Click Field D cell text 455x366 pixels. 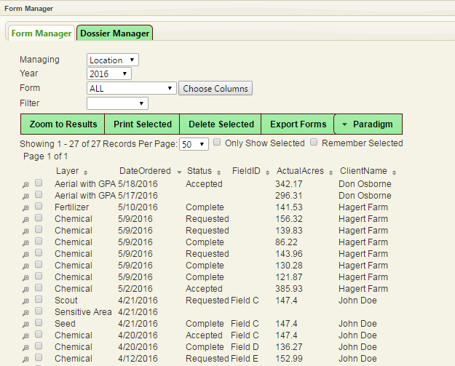pyautogui.click(x=245, y=347)
